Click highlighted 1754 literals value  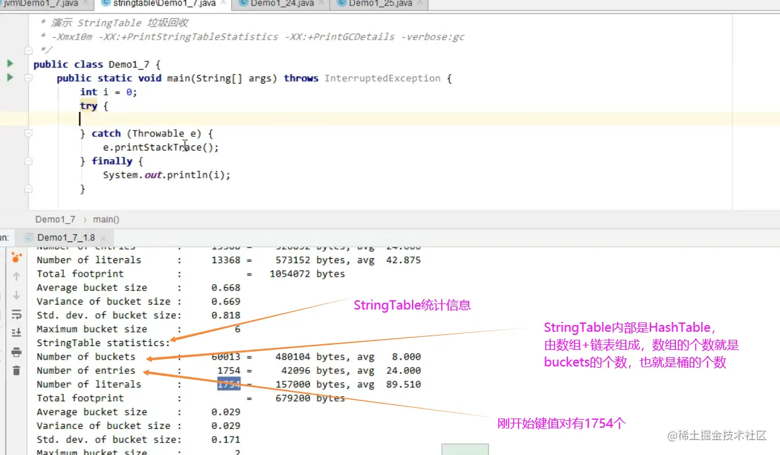click(229, 384)
